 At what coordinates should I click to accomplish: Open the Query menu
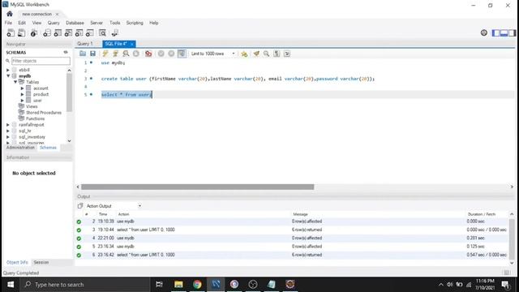tap(54, 23)
